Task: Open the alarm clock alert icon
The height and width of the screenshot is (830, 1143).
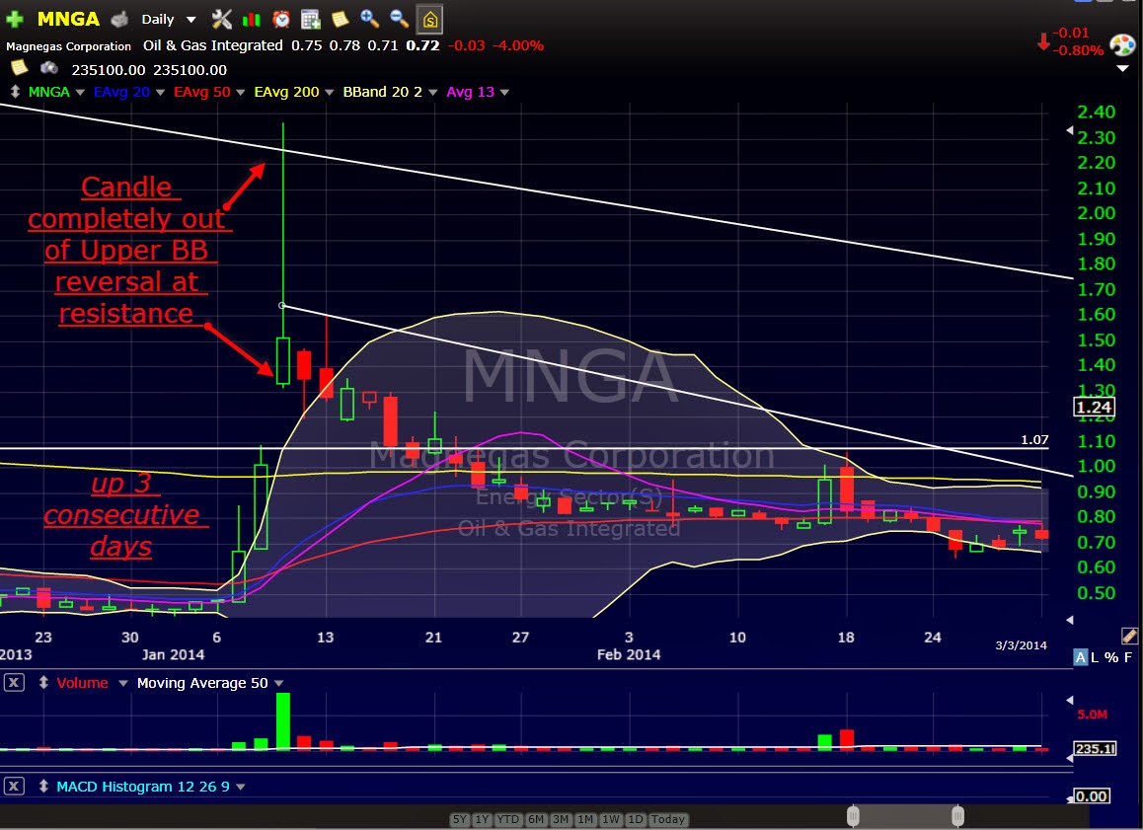Action: [x=280, y=19]
